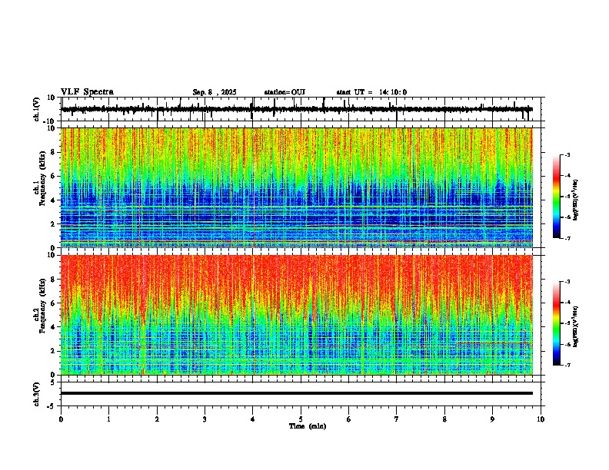Select the date text Sep. 8, 2025
Viewport: 609px width, 470px height.
(x=215, y=92)
